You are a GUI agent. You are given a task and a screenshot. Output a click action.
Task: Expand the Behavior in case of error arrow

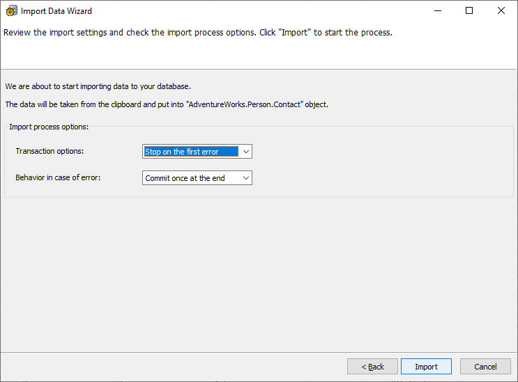(x=245, y=178)
